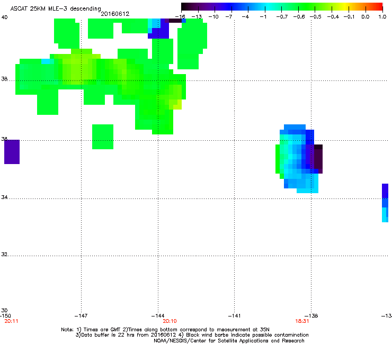392x344 pixels.
Task: Click the purple data block at left edge
Action: (x=12, y=152)
